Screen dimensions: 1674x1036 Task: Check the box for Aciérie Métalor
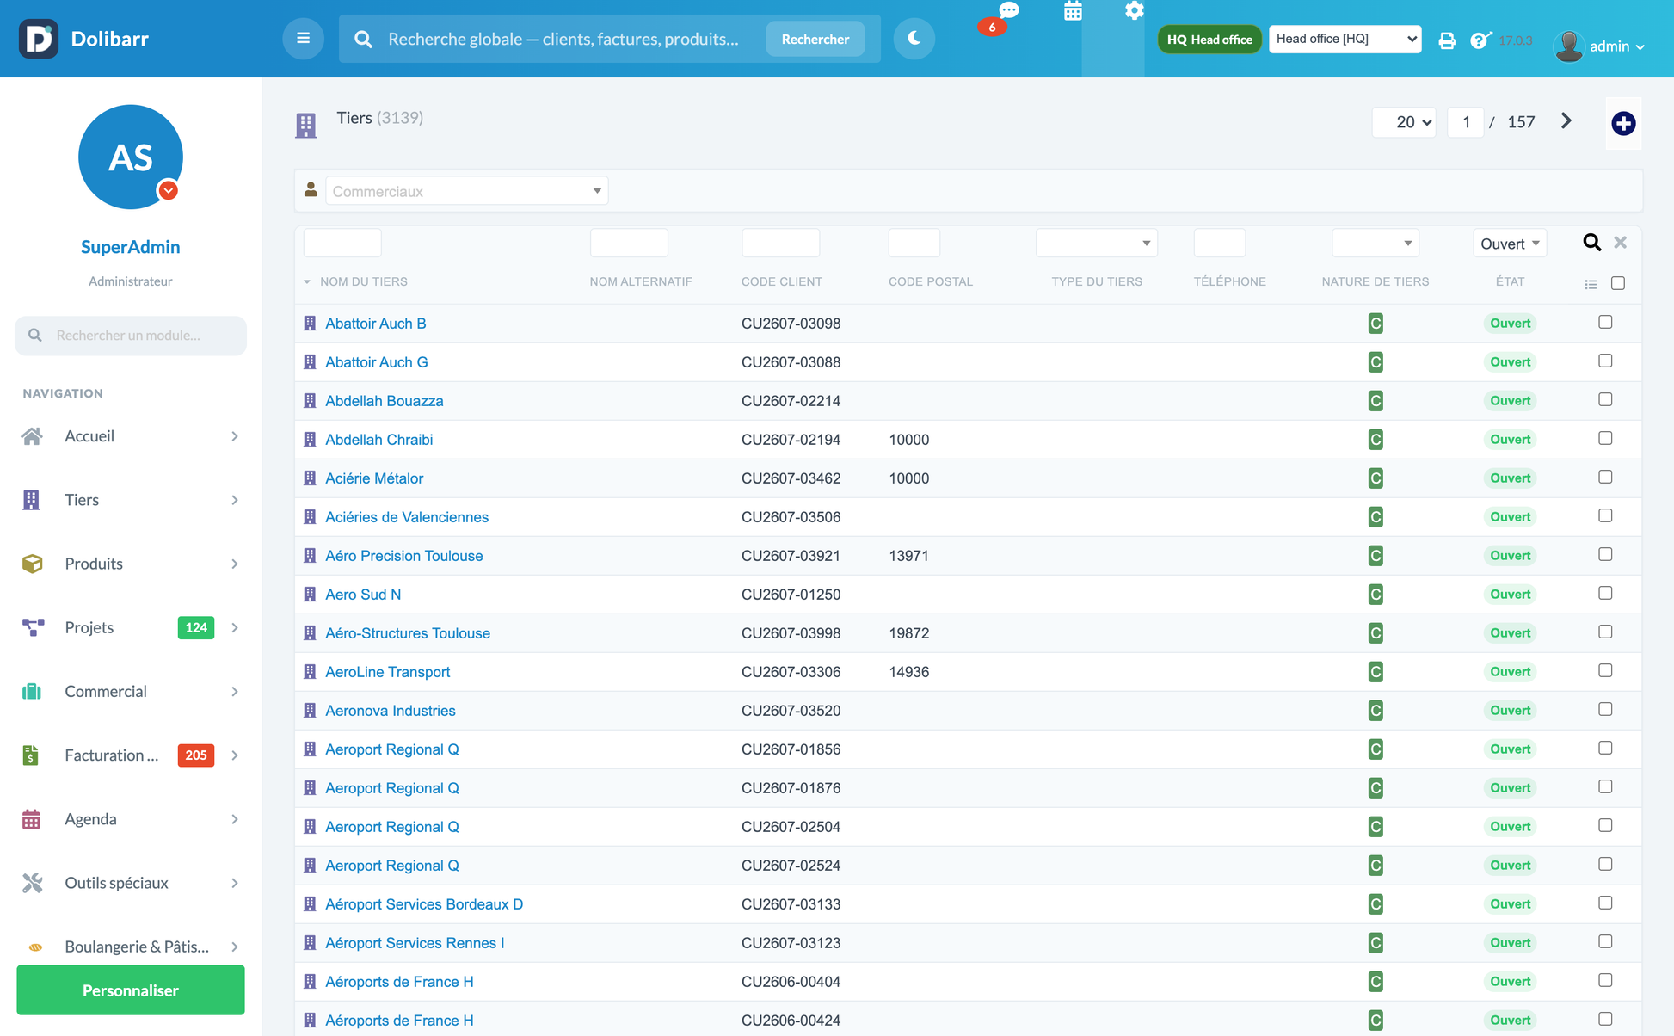[1605, 477]
